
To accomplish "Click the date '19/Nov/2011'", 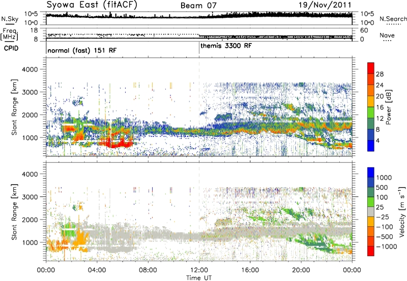I will pos(325,5).
